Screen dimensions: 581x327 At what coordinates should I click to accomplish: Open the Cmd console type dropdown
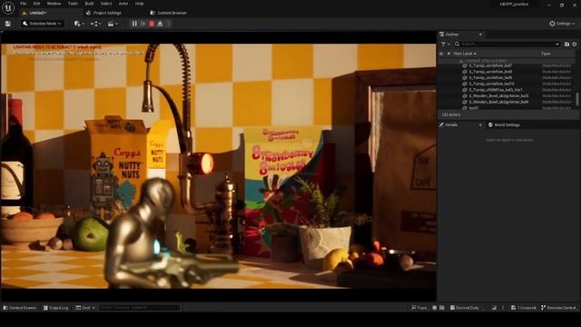pyautogui.click(x=85, y=308)
